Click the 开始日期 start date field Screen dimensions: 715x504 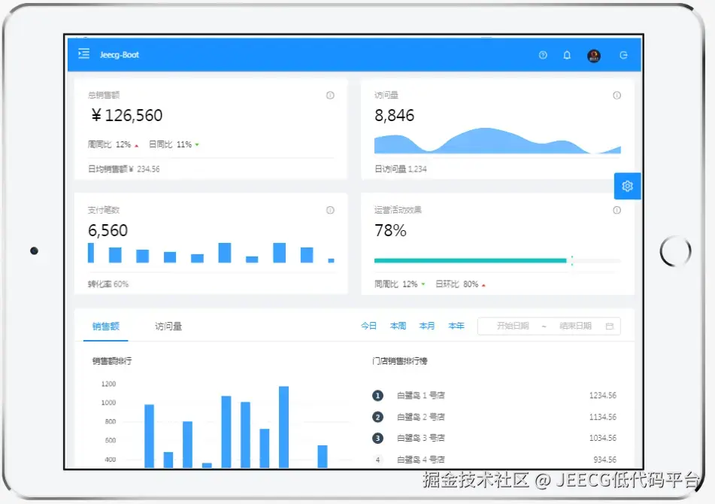[x=513, y=326]
